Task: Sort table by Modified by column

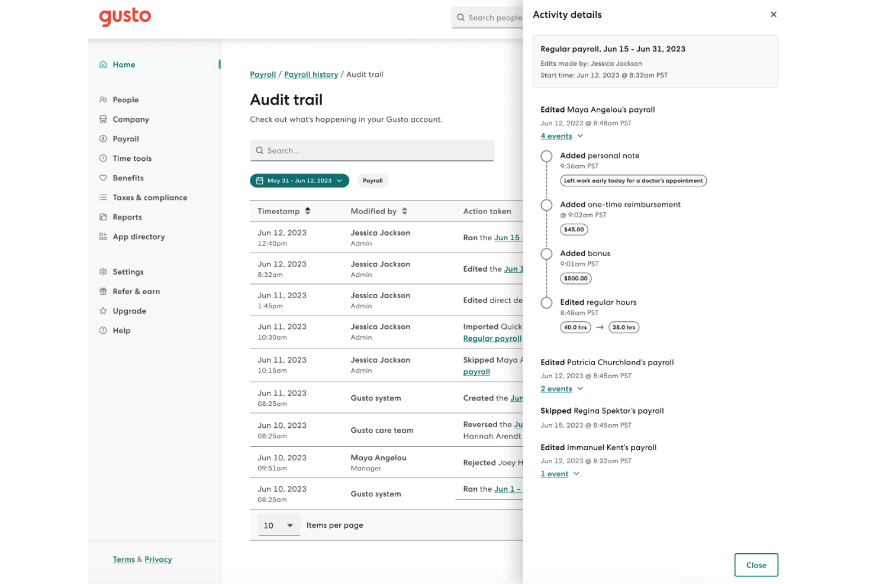Action: (404, 211)
